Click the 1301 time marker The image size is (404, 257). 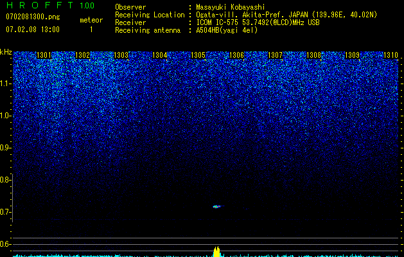pyautogui.click(x=44, y=55)
